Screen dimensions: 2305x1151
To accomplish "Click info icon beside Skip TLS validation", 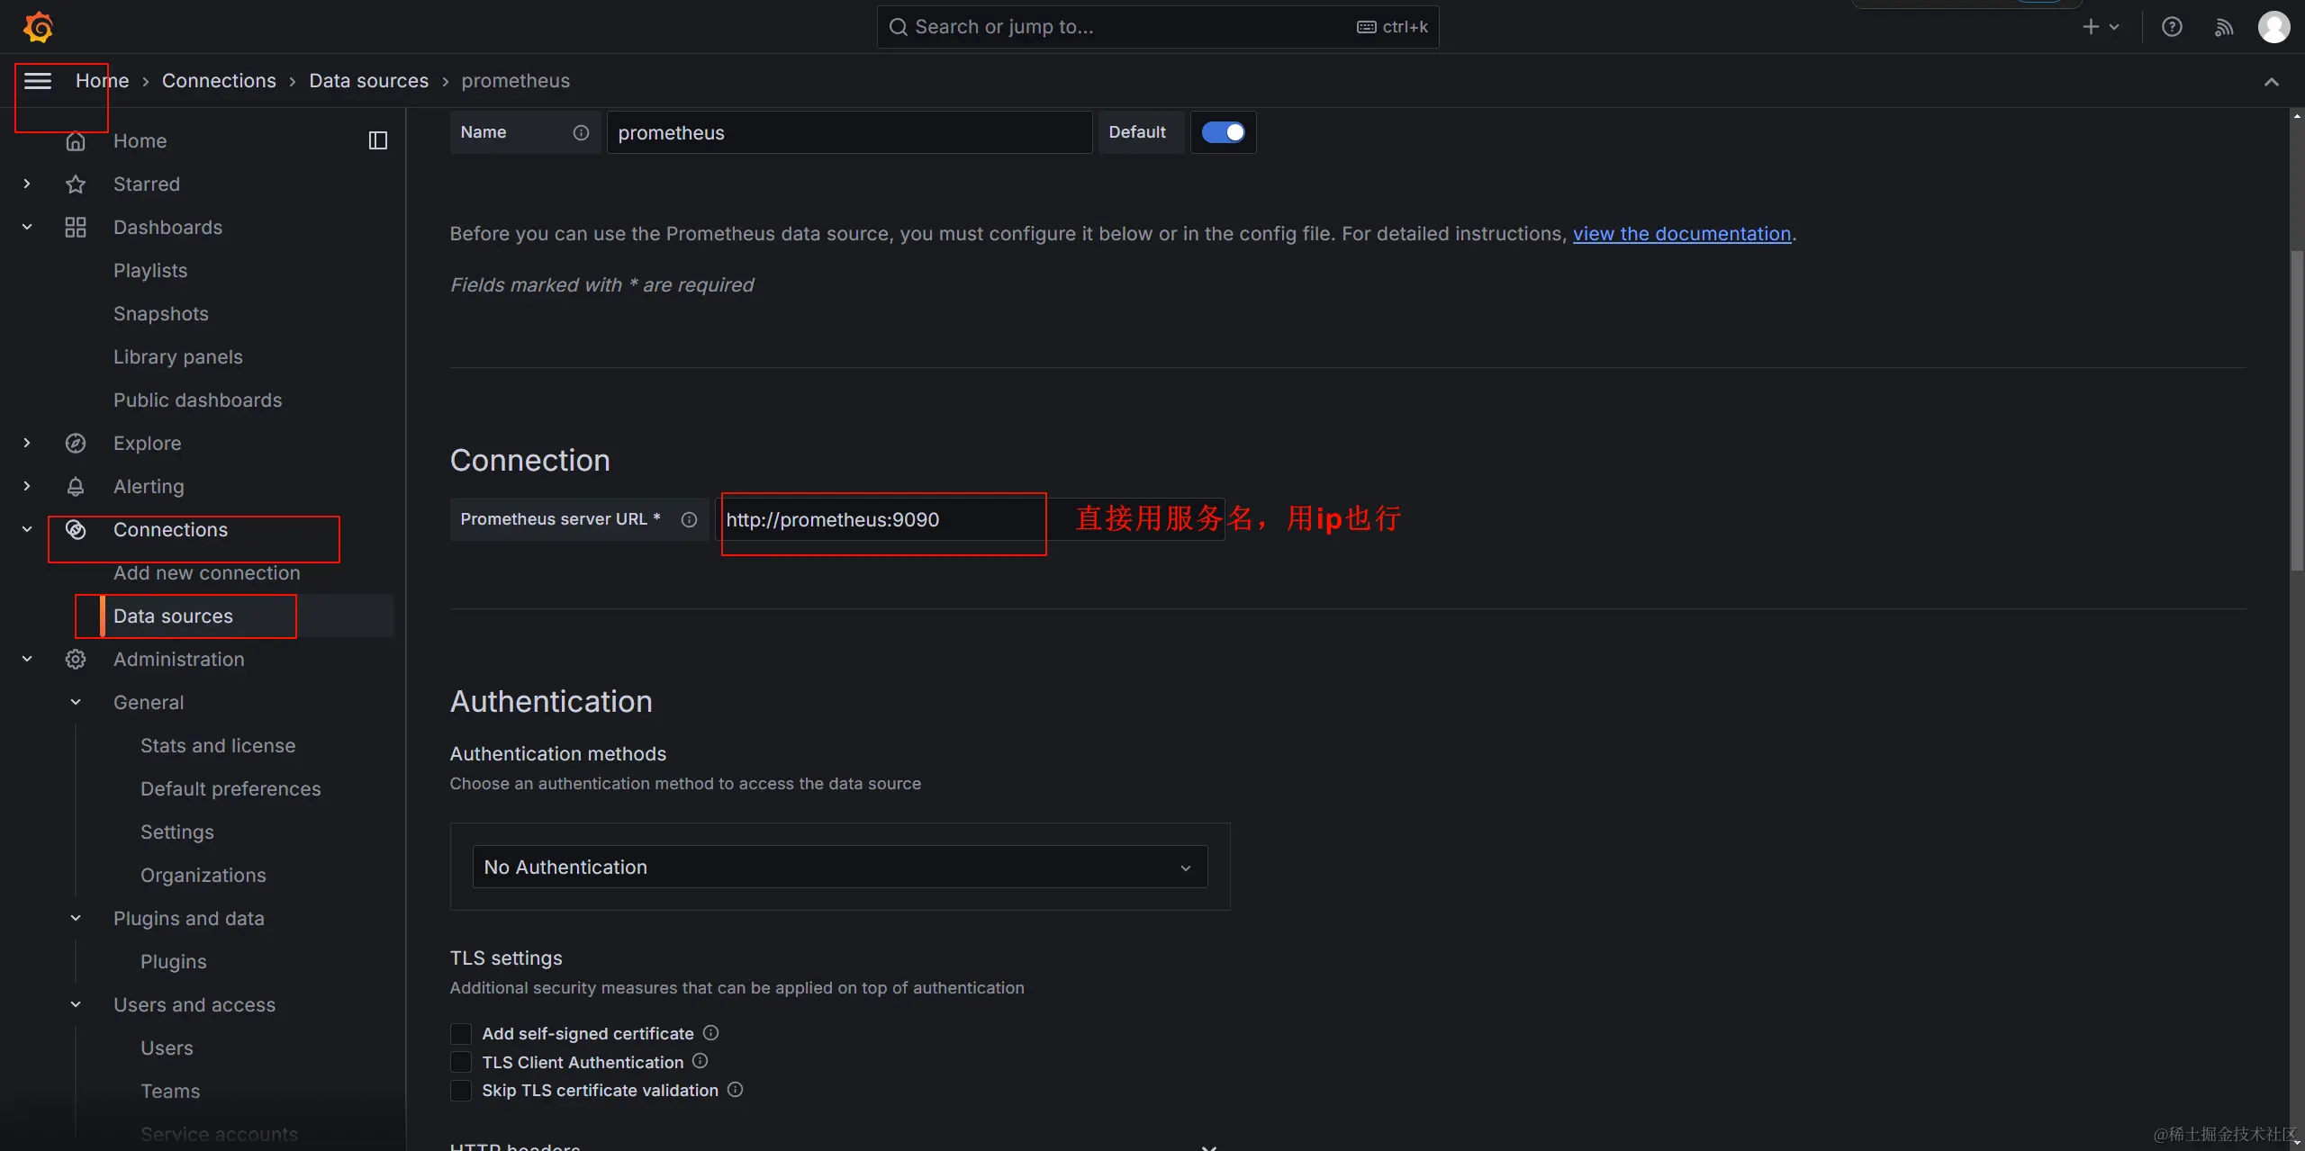I will click(x=735, y=1090).
